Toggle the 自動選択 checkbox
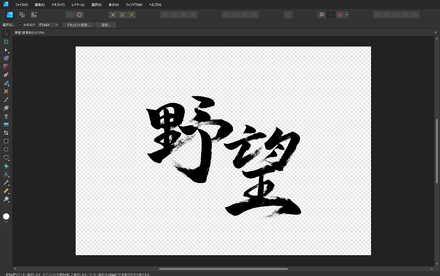 coord(20,25)
